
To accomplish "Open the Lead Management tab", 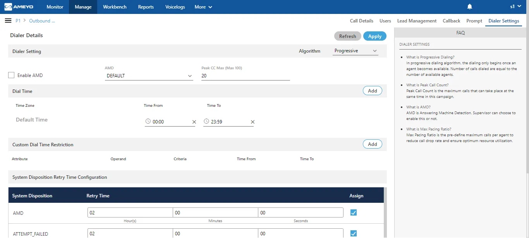I will pyautogui.click(x=417, y=21).
